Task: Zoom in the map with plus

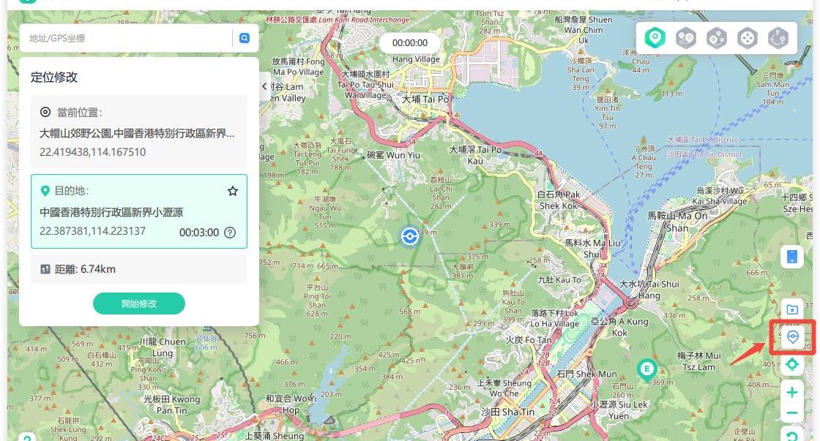Action: pos(791,393)
